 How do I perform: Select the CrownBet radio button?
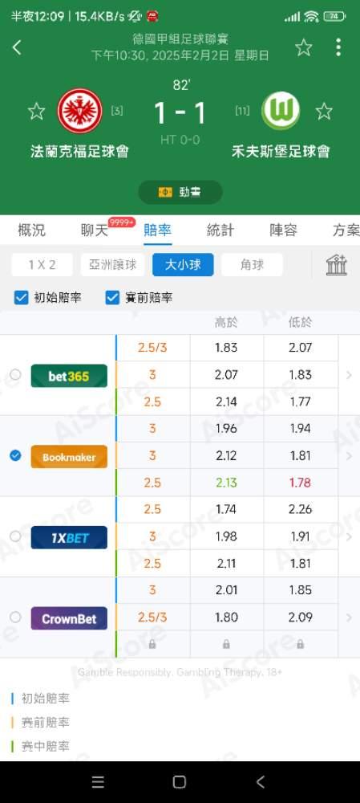coord(16,617)
